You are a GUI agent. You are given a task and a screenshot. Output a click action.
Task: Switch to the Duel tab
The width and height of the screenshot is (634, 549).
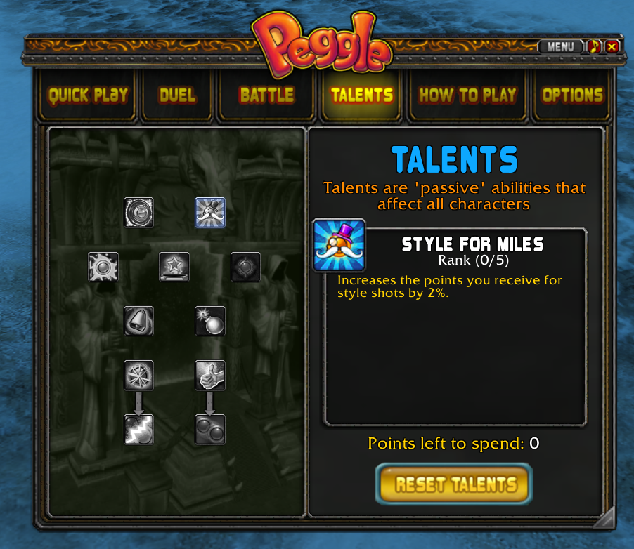pyautogui.click(x=177, y=95)
